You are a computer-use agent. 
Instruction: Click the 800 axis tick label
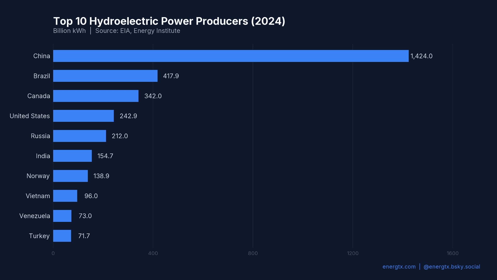pos(253,254)
